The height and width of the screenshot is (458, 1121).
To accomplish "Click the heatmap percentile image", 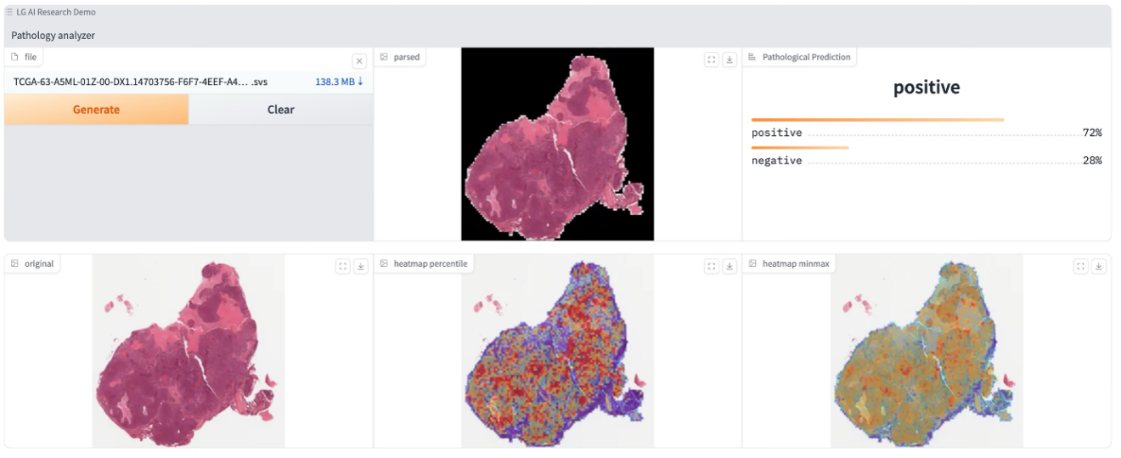I will [x=557, y=350].
